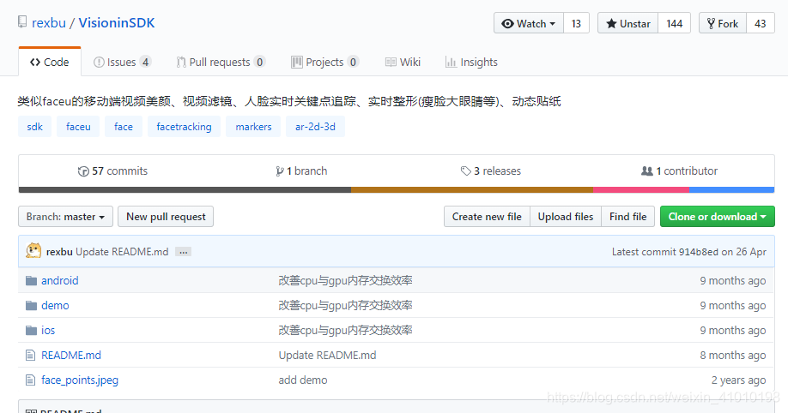
Task: Click the blue segment of language bar
Action: [x=731, y=189]
